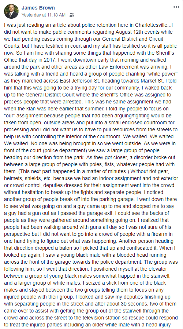Viewport: 183px width, 329px height.
Task: Visit the James Brown profile name link
Action: 38,8
